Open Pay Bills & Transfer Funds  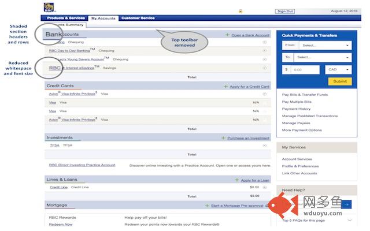pyautogui.click(x=305, y=95)
